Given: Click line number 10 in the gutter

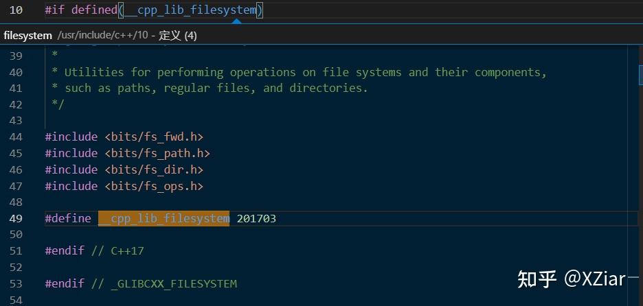Looking at the screenshot, I should [x=16, y=10].
